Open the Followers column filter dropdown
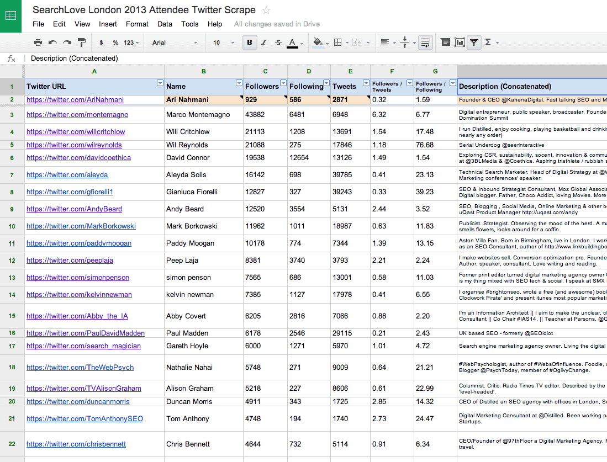The height and width of the screenshot is (462, 607). click(x=283, y=83)
